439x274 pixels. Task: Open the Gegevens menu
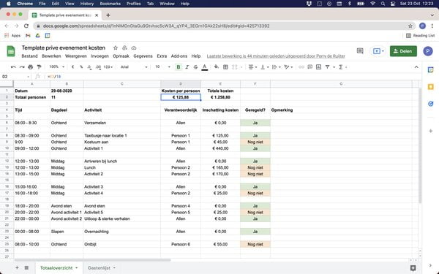coord(143,56)
